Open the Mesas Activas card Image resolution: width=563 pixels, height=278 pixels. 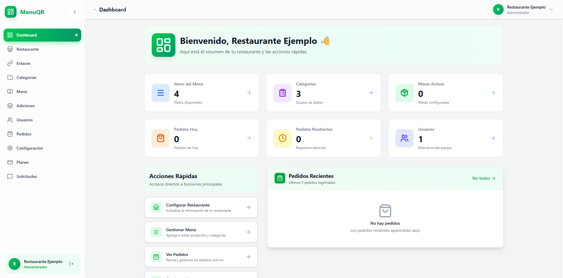tap(445, 93)
